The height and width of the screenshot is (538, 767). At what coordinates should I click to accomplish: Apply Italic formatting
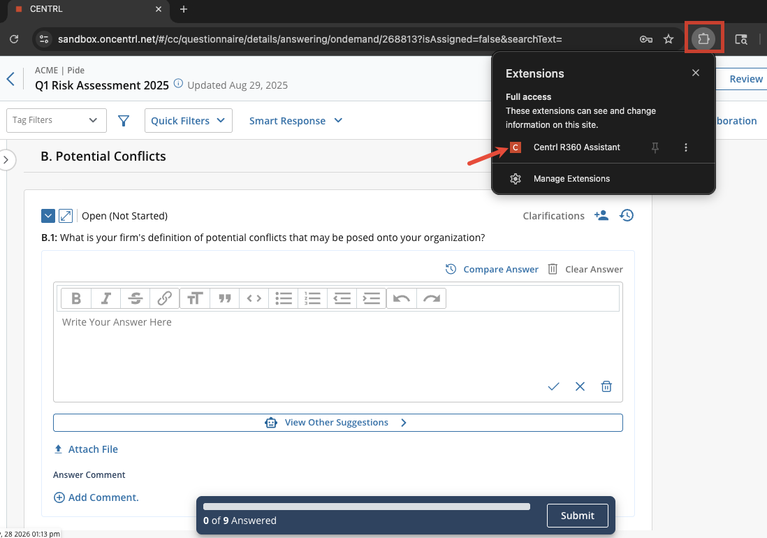105,298
